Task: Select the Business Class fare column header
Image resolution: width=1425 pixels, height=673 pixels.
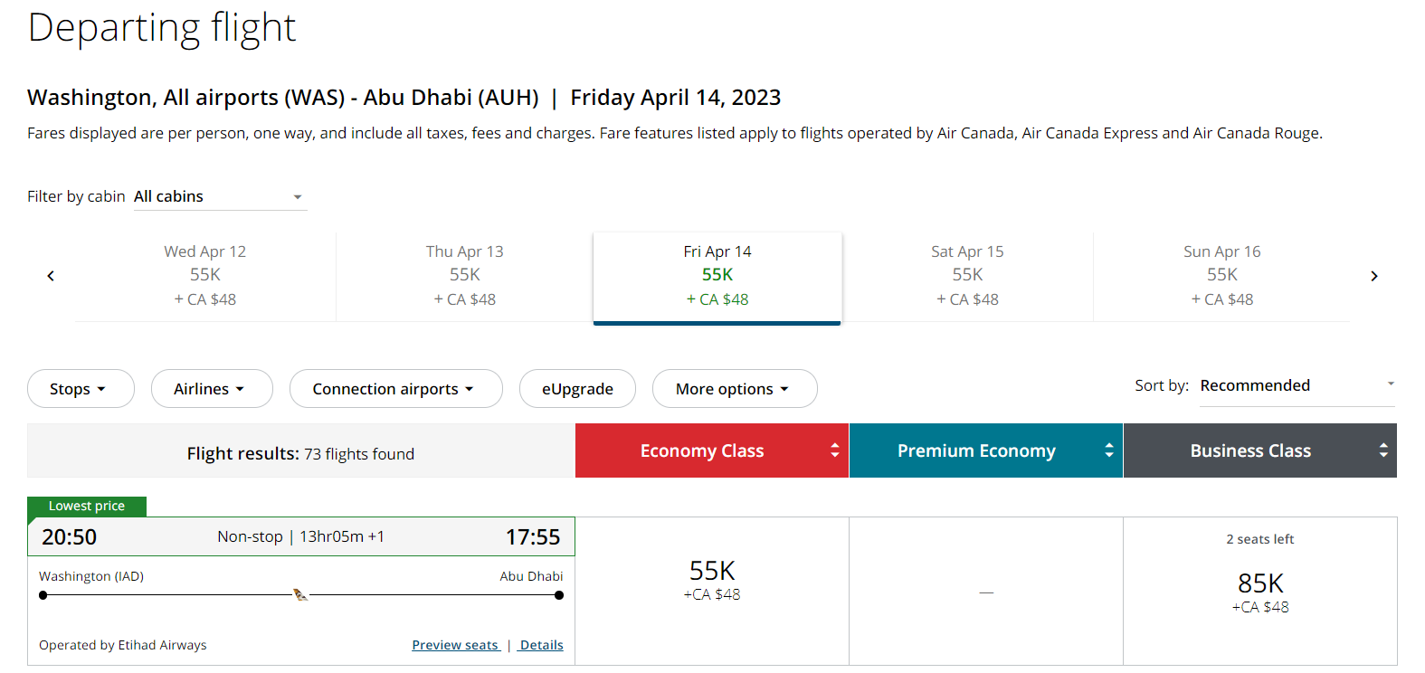Action: (x=1250, y=450)
